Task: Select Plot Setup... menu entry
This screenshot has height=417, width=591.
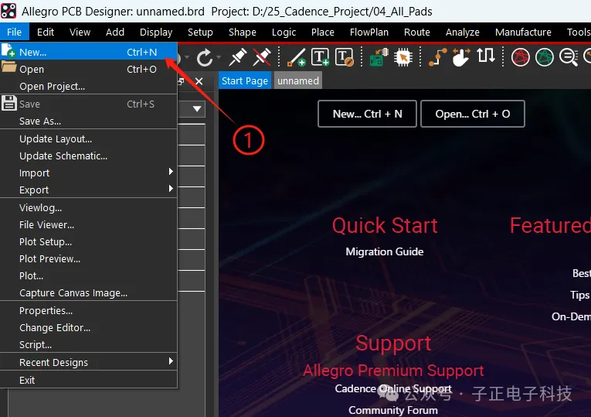Action: click(x=89, y=241)
